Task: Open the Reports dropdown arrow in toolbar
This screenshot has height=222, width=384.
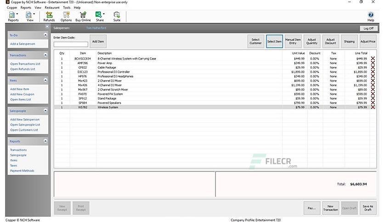Action: pyautogui.click(x=17, y=14)
